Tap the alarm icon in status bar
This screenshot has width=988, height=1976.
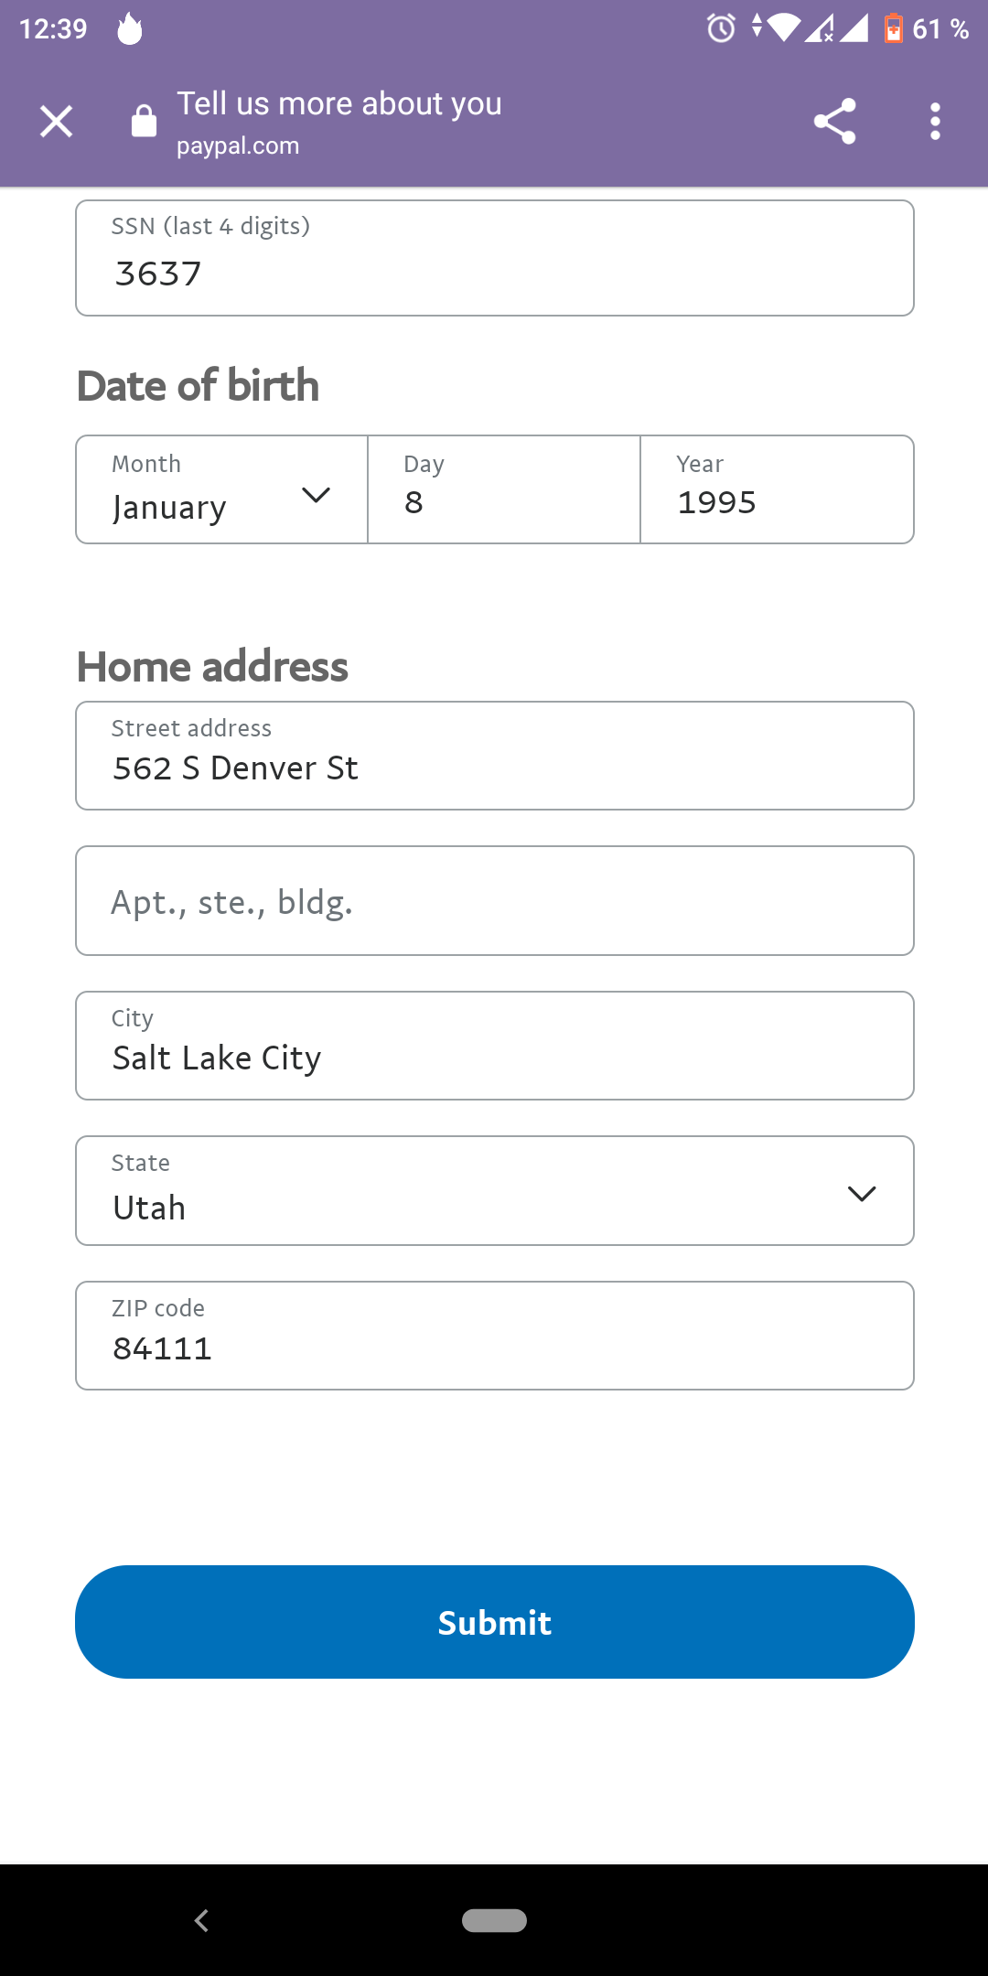tap(721, 28)
